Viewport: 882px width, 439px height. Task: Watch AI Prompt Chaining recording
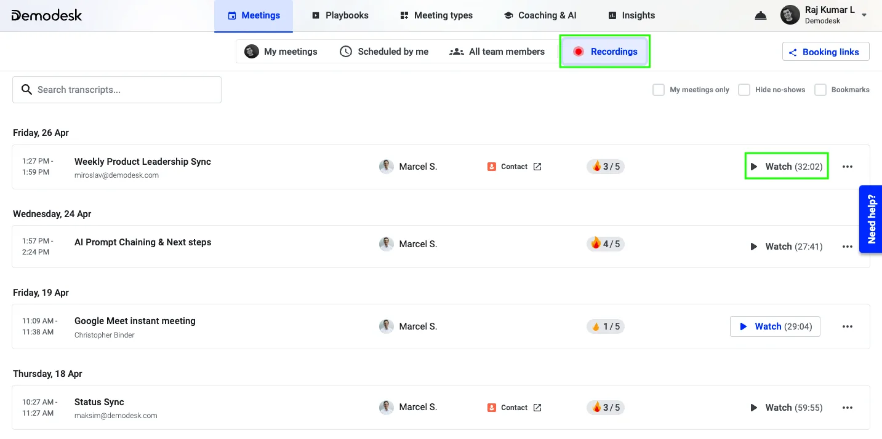click(x=787, y=247)
